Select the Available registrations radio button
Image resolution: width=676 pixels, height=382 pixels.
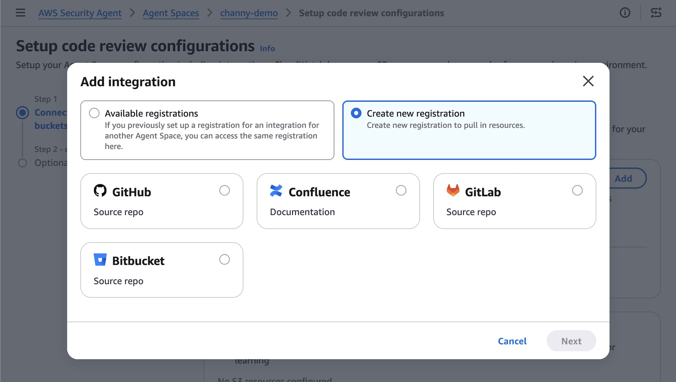click(94, 113)
